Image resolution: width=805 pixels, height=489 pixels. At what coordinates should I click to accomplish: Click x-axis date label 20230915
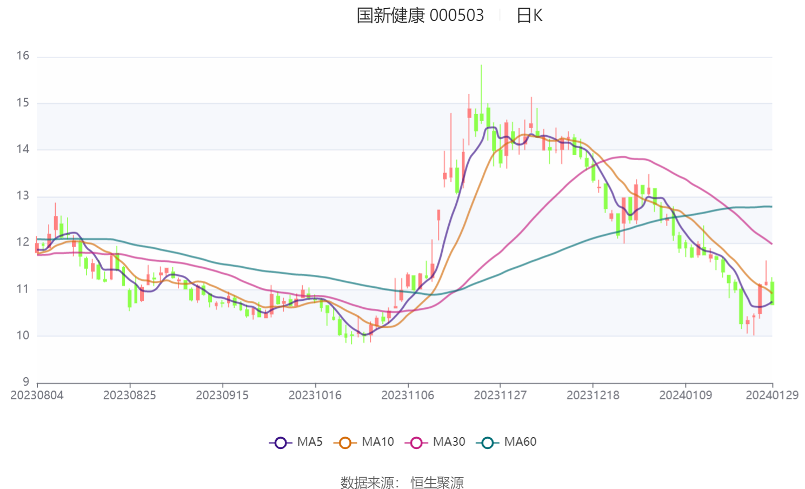tap(222, 395)
